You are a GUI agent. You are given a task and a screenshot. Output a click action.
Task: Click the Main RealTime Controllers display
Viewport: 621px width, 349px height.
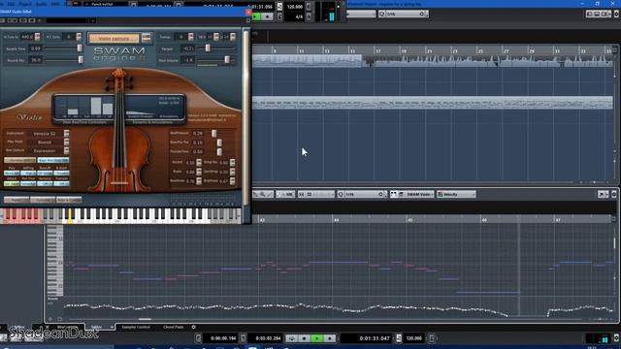pos(85,108)
